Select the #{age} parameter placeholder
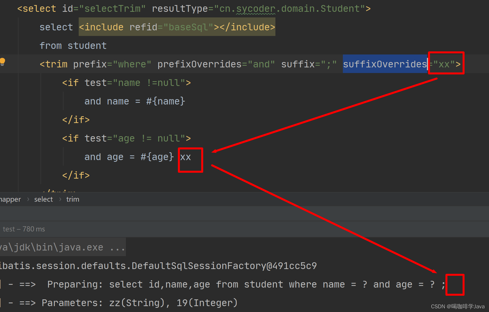Image resolution: width=489 pixels, height=312 pixels. (x=157, y=157)
